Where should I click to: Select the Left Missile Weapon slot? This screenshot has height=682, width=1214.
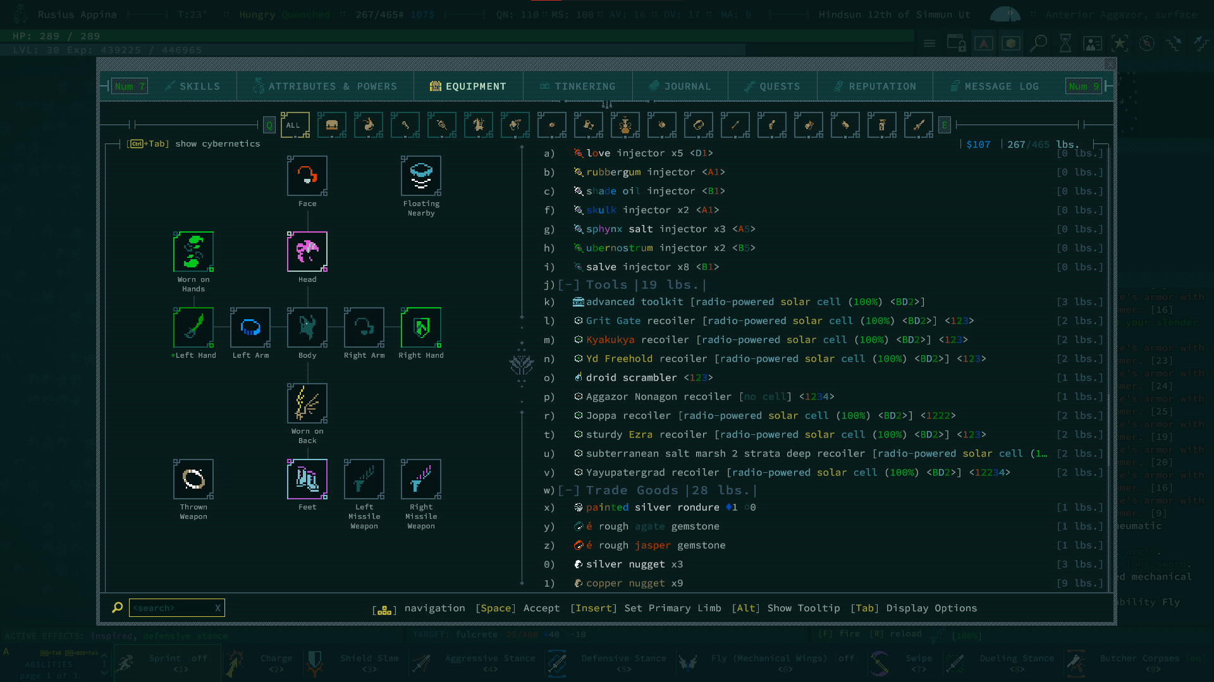pos(364,479)
